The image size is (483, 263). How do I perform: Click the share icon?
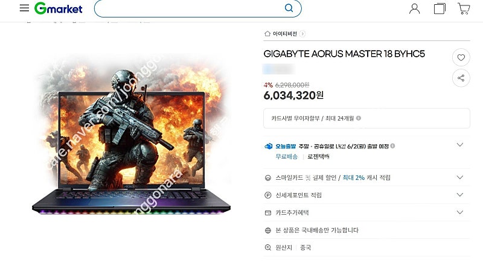click(461, 78)
